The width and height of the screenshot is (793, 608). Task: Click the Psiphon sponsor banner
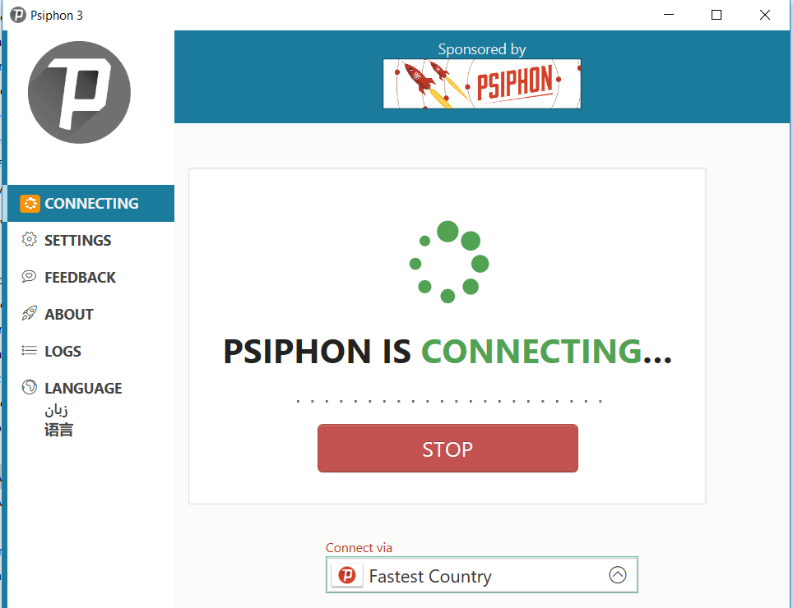[x=482, y=84]
